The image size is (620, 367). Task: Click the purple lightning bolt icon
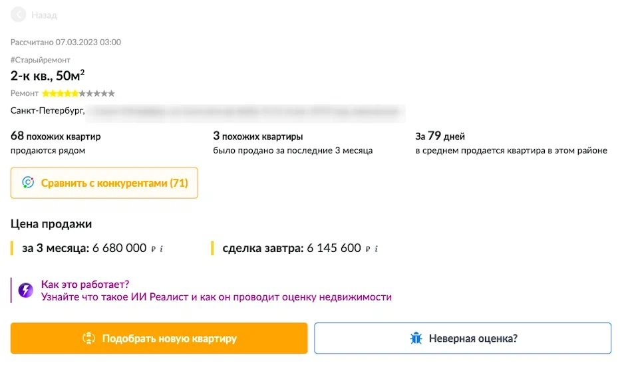tap(26, 290)
